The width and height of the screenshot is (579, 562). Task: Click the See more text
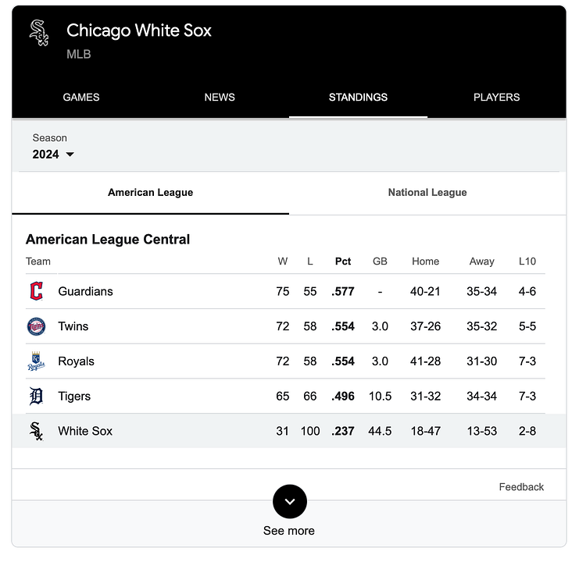[289, 531]
